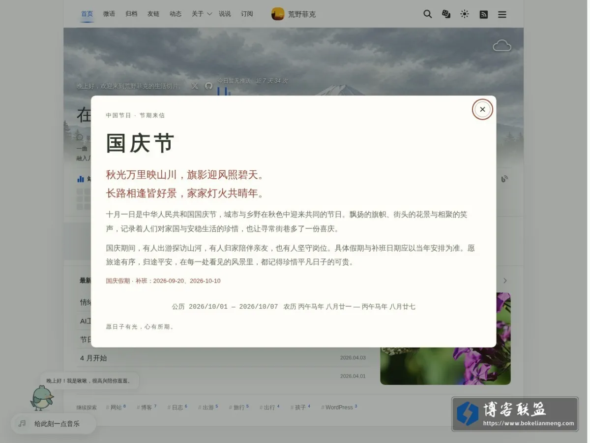Click the date 2026.04.01 entry
This screenshot has width=590, height=443.
353,376
